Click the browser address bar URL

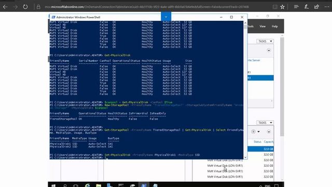coord(146,7)
